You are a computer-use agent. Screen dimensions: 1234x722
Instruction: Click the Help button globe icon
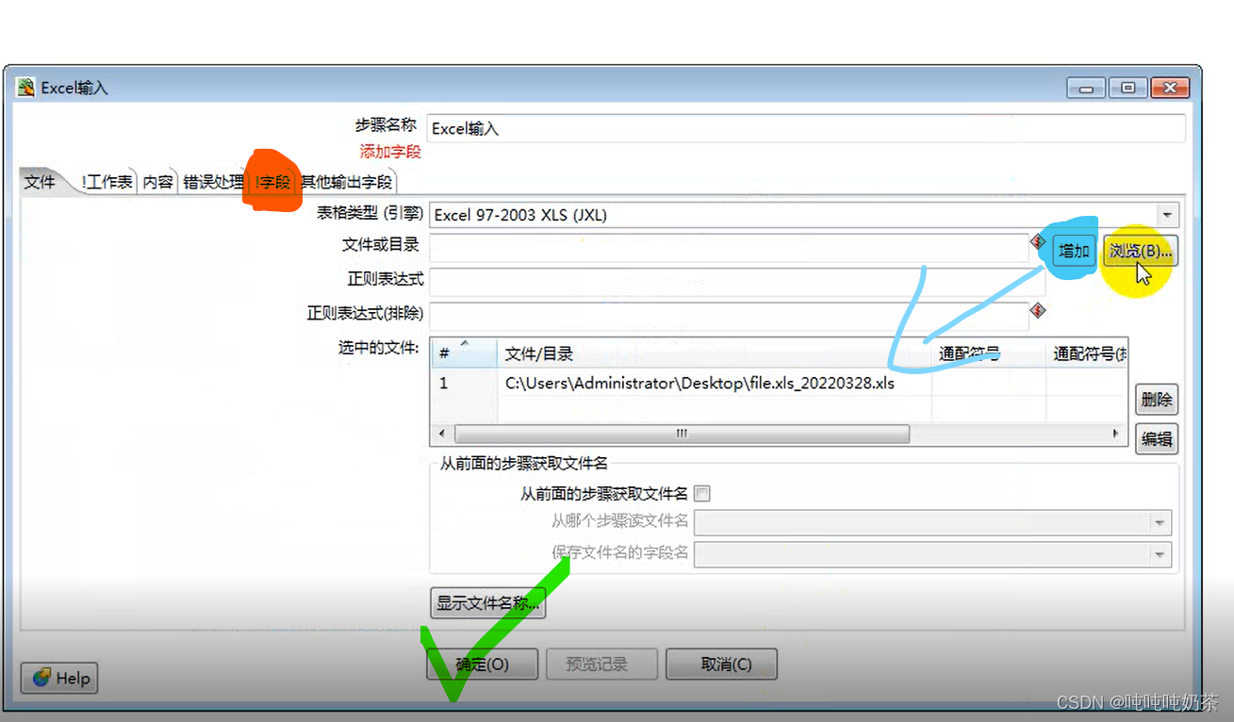[x=41, y=678]
